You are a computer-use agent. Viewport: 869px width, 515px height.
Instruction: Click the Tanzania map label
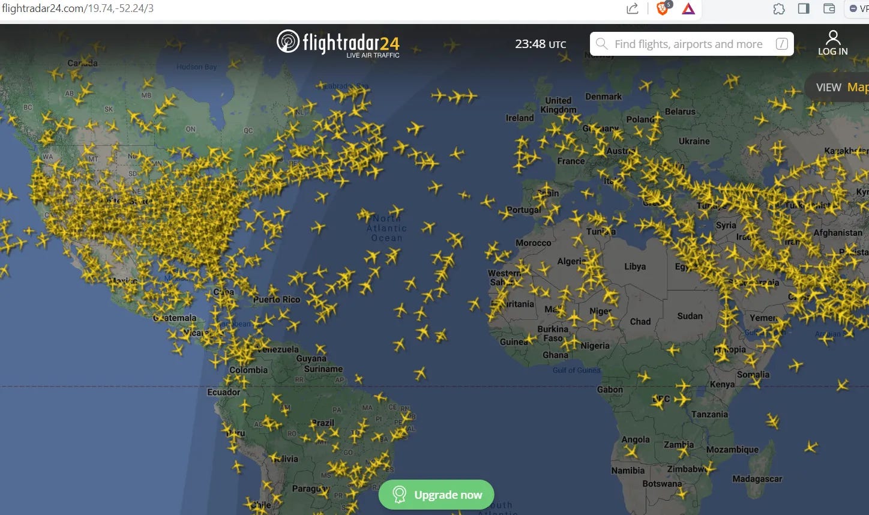click(x=709, y=415)
